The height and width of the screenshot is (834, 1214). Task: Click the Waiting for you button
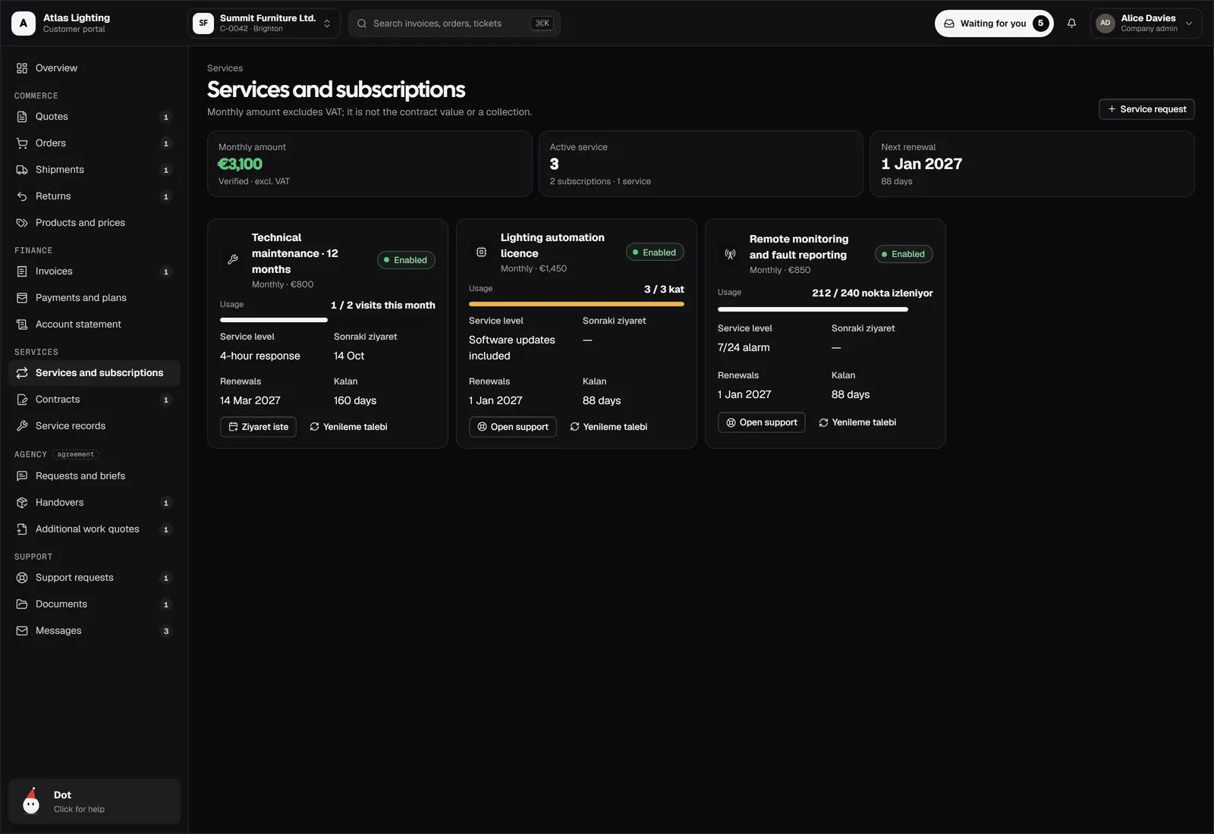tap(994, 24)
